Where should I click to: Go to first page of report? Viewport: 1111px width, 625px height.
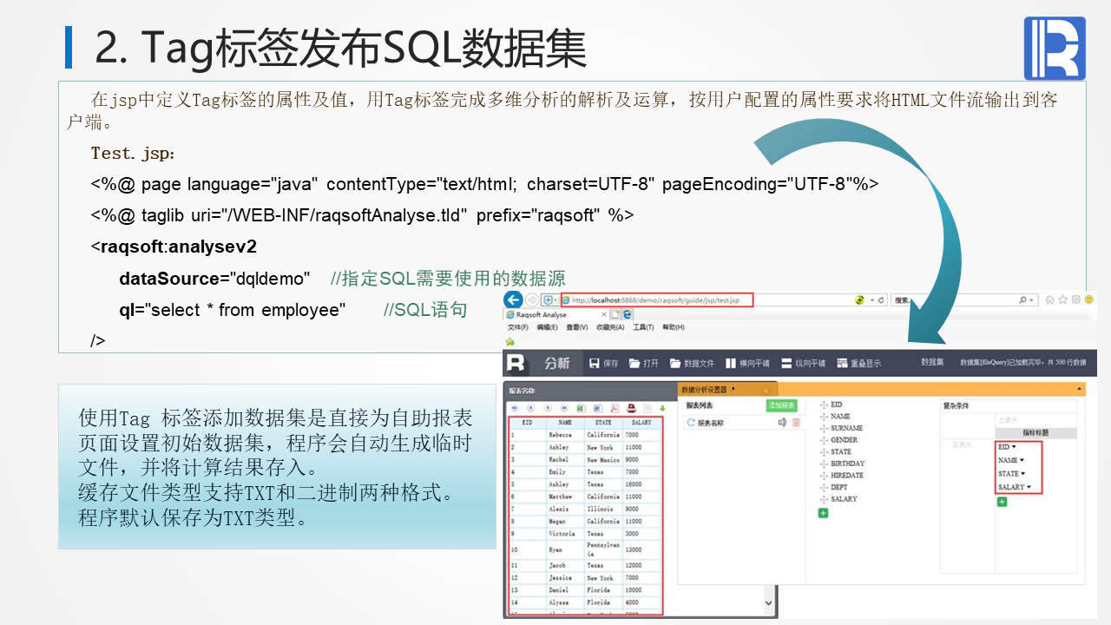[x=513, y=408]
